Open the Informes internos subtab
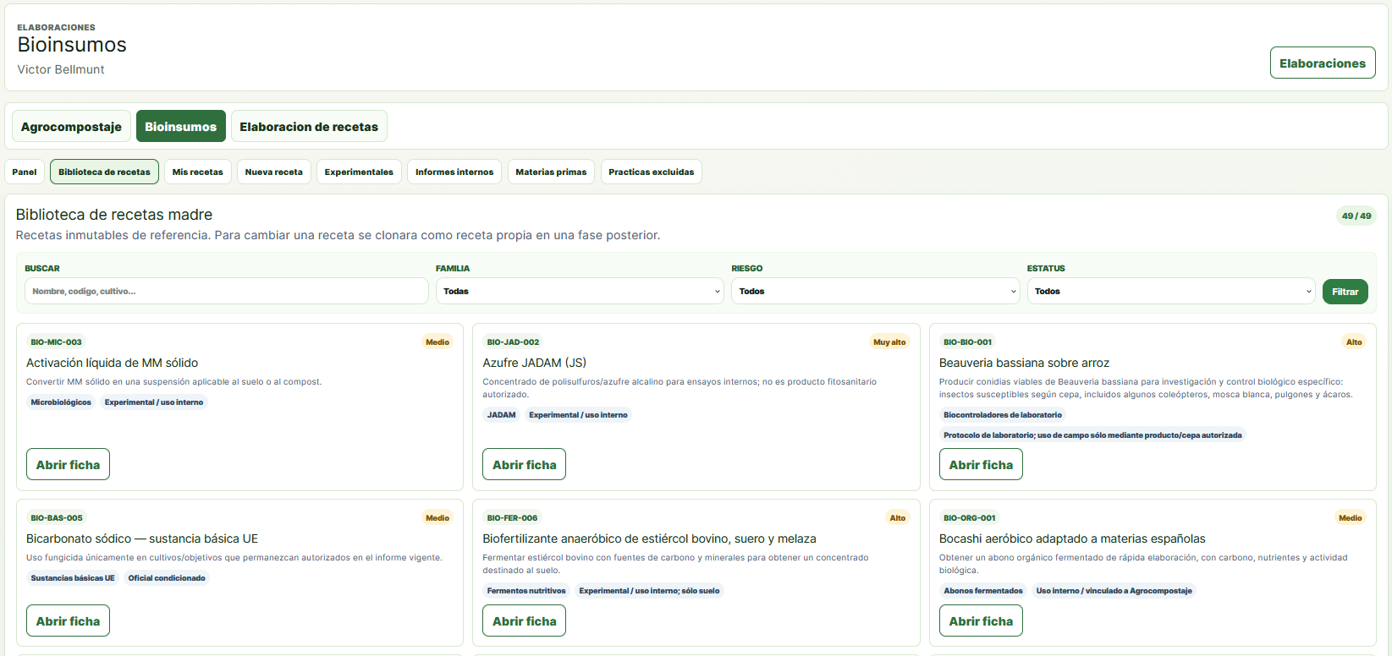The image size is (1392, 656). [x=454, y=172]
